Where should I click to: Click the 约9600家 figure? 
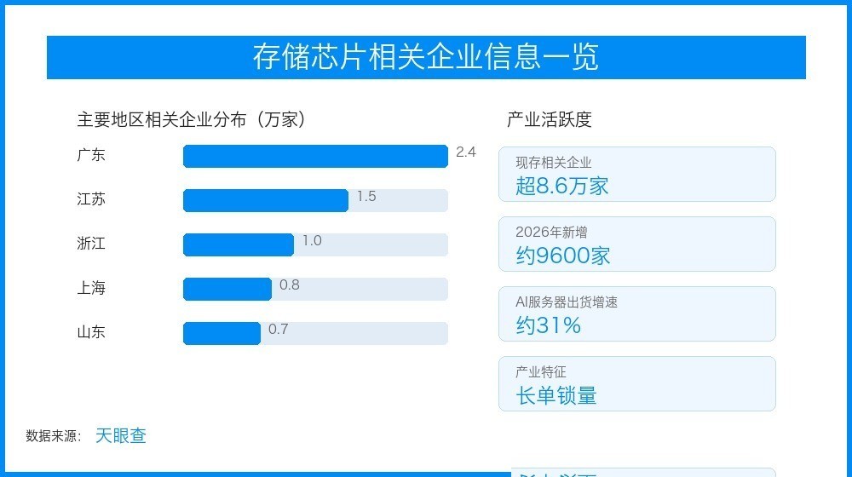tap(563, 256)
